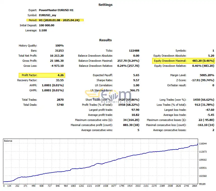Image resolution: width=216 pixels, height=191 pixels.
Task: Select the highlighted Profit Factor value 4.26
Action: point(61,75)
